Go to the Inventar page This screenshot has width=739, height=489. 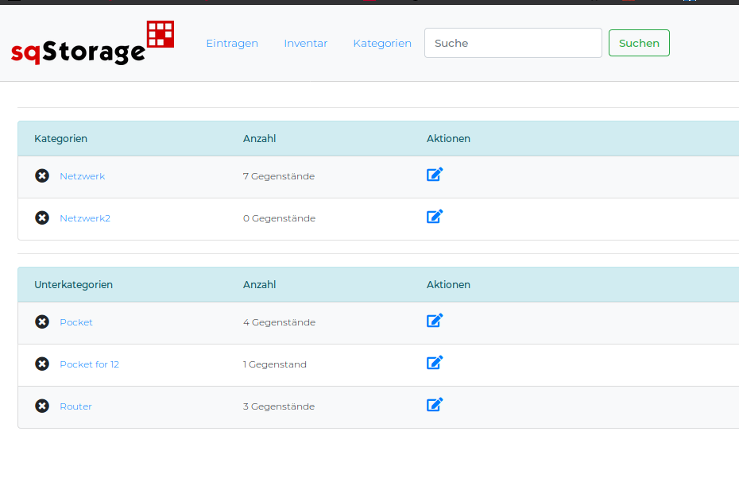306,44
